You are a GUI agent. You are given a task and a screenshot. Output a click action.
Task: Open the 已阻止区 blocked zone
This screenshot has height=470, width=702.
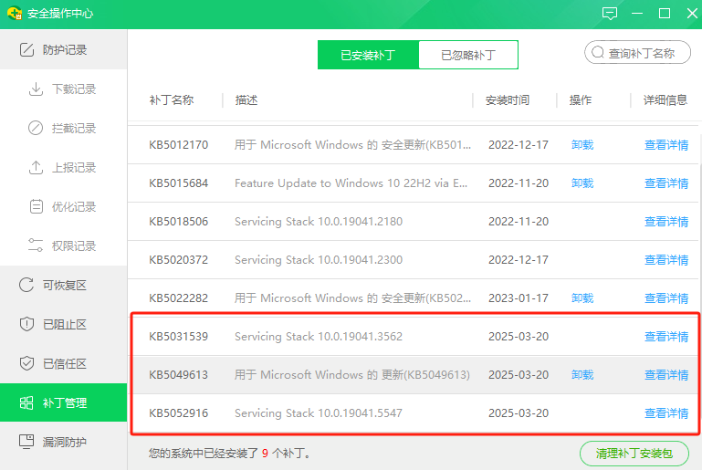point(64,325)
